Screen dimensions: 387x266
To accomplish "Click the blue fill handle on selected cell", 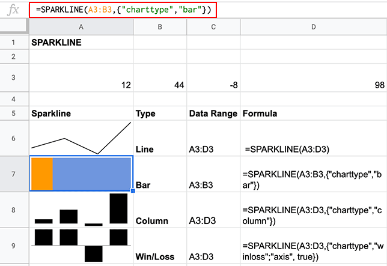I will pyautogui.click(x=133, y=191).
